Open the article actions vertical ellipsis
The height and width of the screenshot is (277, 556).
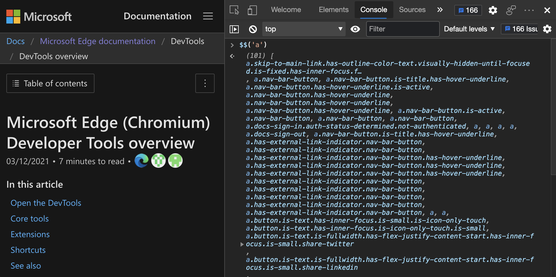pyautogui.click(x=205, y=83)
